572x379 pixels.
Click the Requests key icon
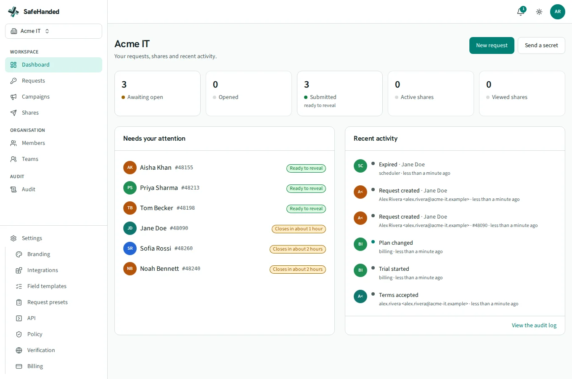(13, 81)
